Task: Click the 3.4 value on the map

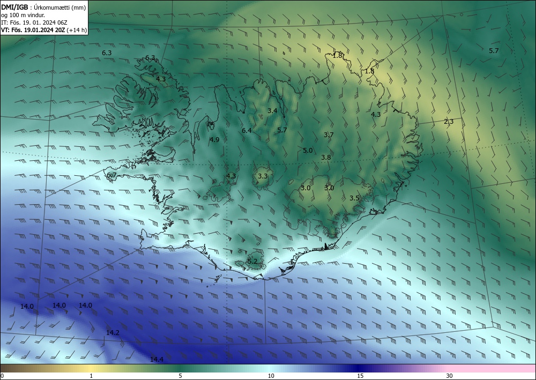Action: (x=272, y=111)
